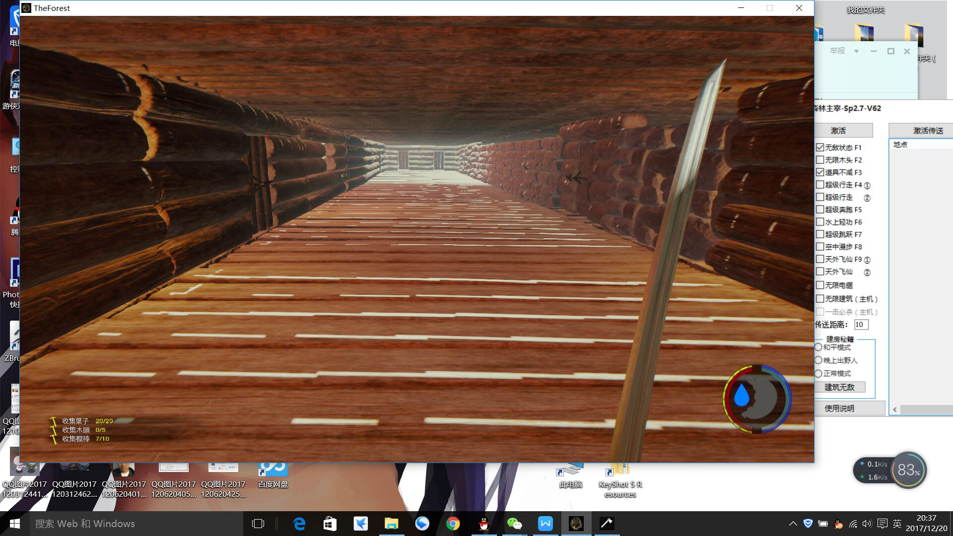The width and height of the screenshot is (953, 536).
Task: Open the blue W app in taskbar
Action: pyautogui.click(x=545, y=524)
